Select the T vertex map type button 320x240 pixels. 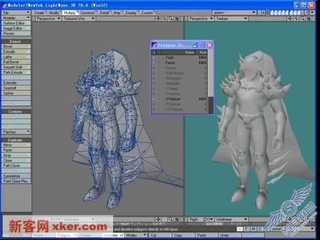tap(247, 229)
